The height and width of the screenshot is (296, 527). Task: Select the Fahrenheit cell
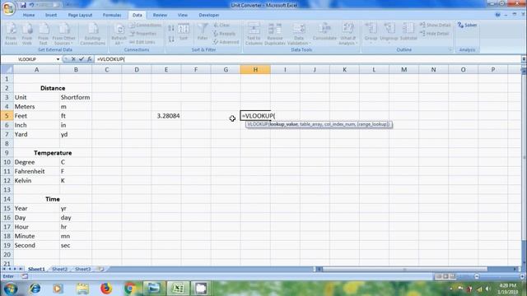[x=36, y=171]
